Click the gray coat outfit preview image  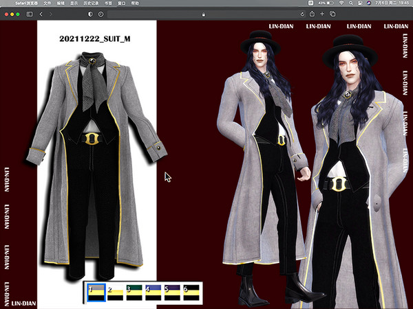[96, 165]
